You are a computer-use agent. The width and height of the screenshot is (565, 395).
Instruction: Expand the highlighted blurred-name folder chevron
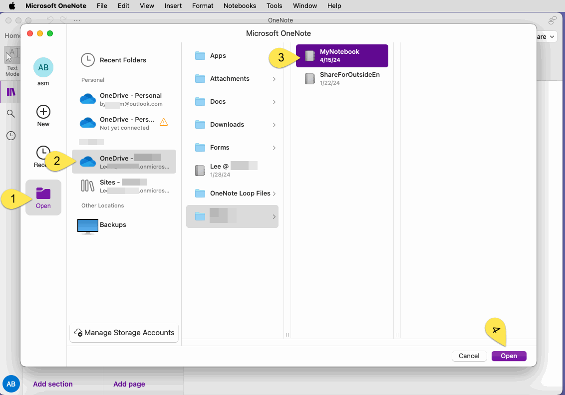(274, 217)
